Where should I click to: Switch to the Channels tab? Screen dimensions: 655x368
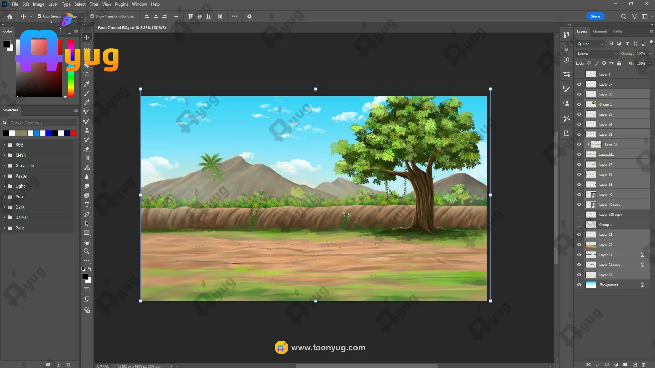600,31
